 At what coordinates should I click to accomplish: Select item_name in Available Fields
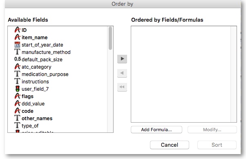(x=34, y=37)
